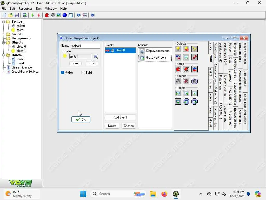Pick the Check Next room octagon icon

coord(194,102)
